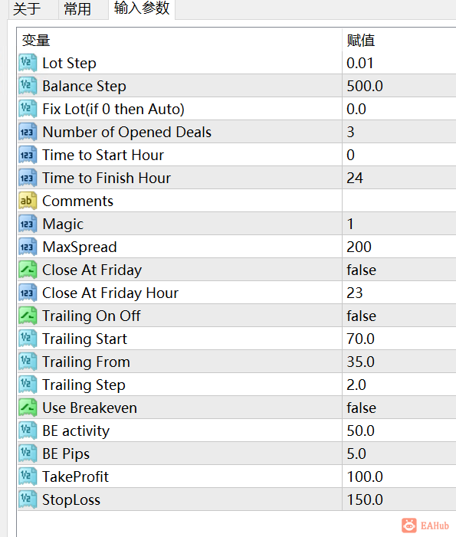Click the double-type icon beside TakeProfit

click(x=28, y=476)
